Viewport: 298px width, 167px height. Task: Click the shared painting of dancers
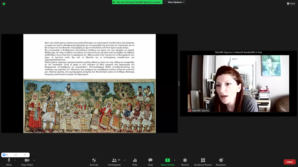pos(89,106)
